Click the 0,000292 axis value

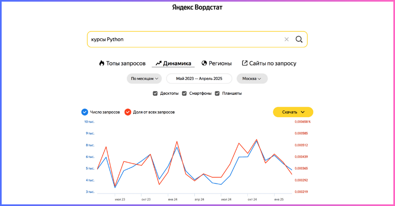click(x=301, y=180)
